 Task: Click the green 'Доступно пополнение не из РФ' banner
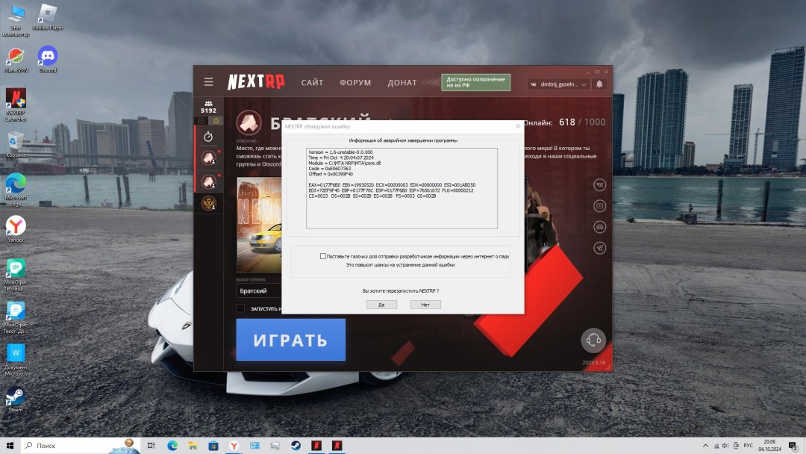[x=475, y=82]
